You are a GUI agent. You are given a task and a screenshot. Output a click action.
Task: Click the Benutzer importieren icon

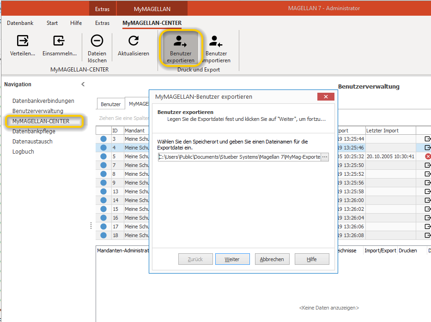(216, 41)
